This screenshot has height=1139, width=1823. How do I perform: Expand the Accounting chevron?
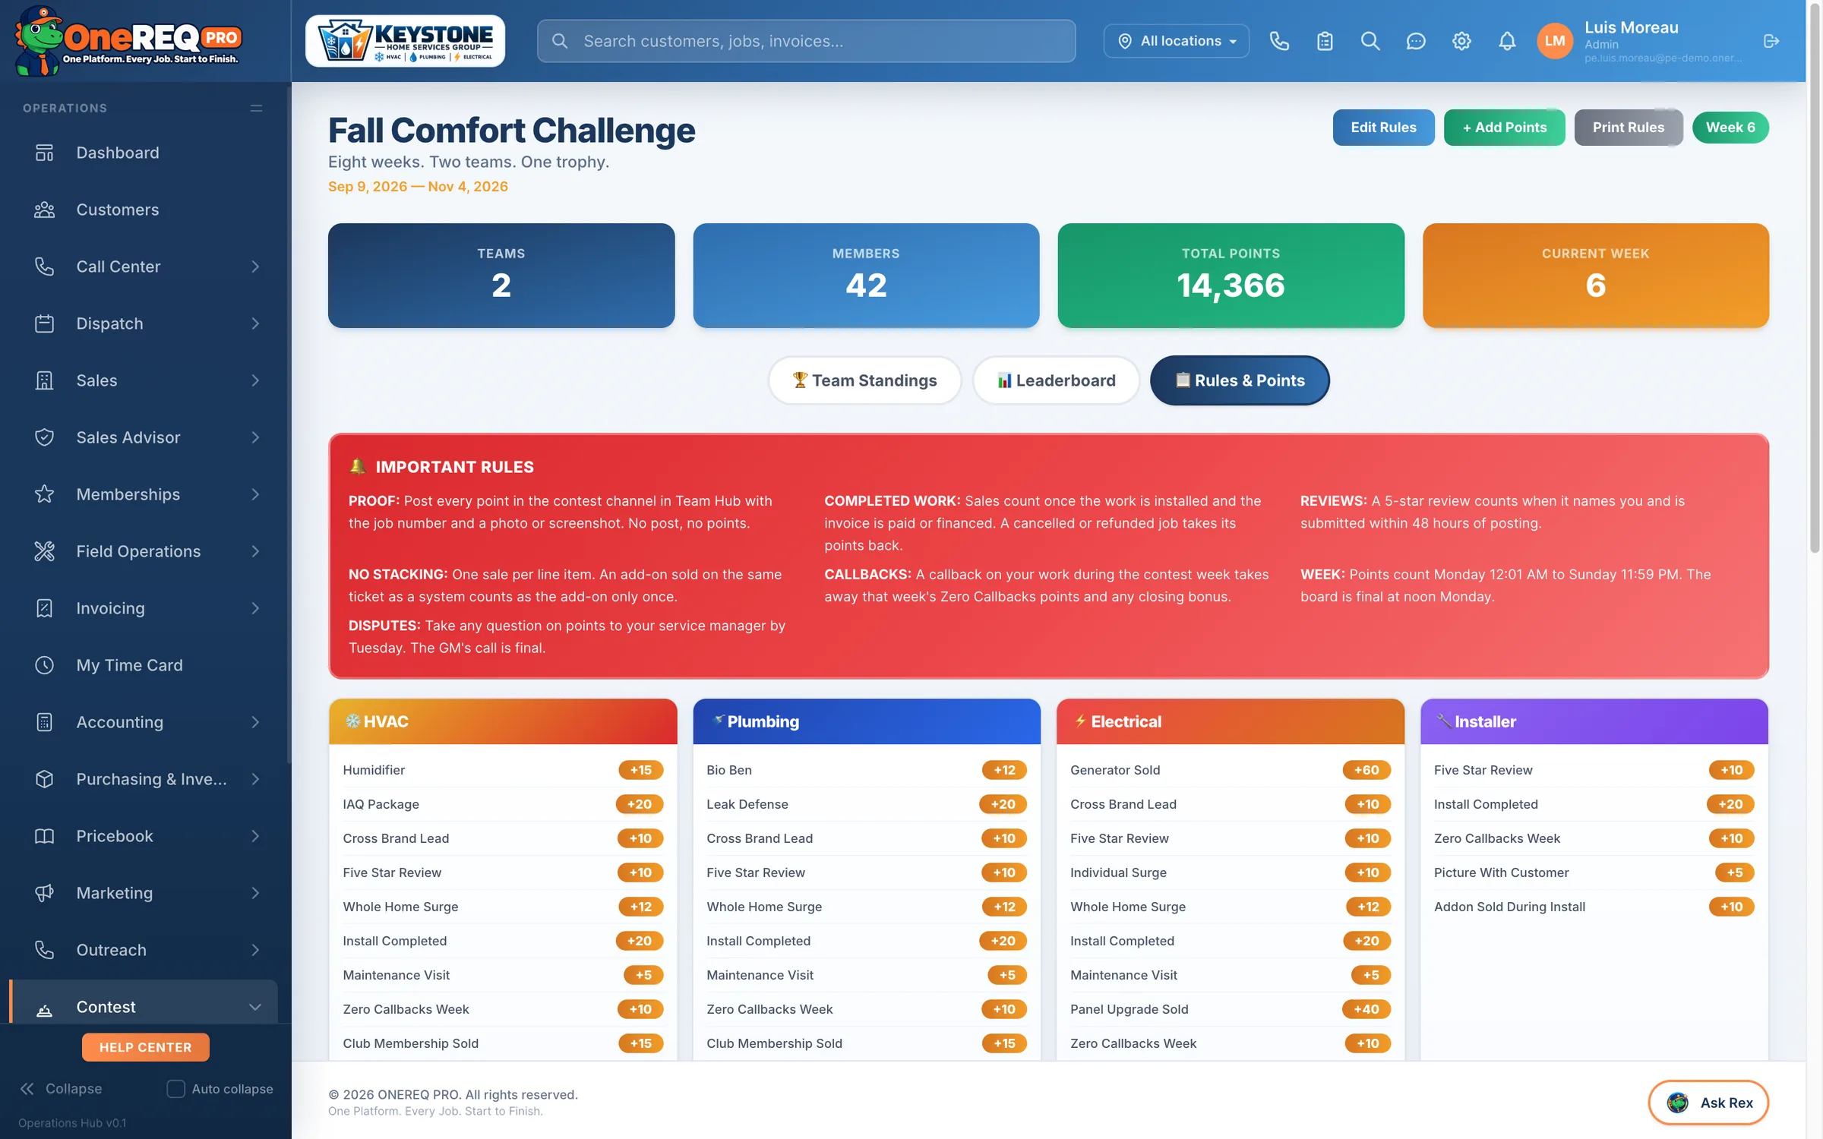255,722
